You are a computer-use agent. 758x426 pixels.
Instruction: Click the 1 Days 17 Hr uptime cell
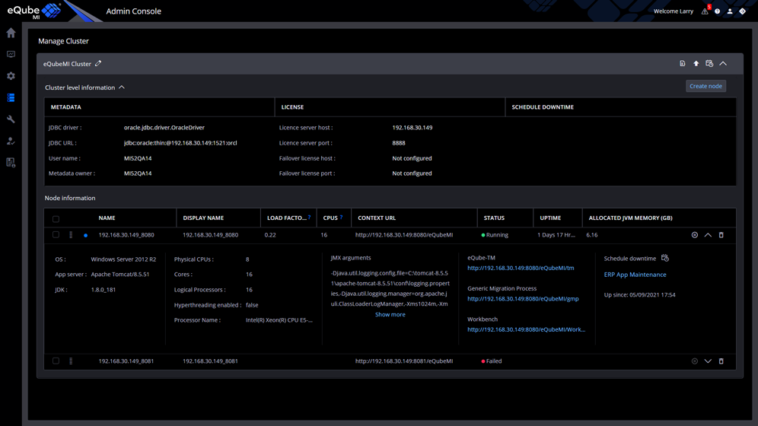point(556,235)
